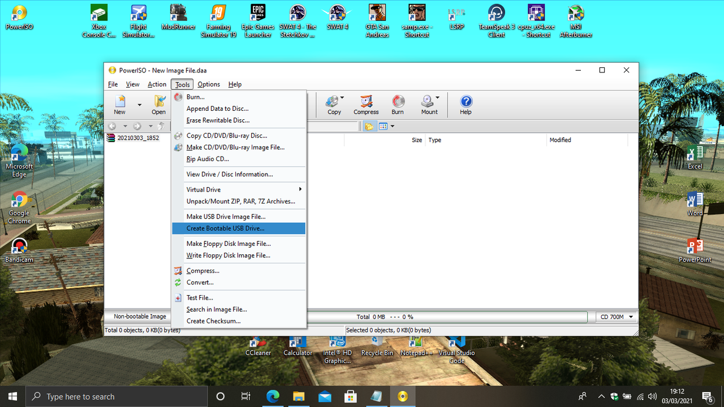Expand the Copy button dropdown arrow
Viewport: 724px width, 407px height.
pyautogui.click(x=342, y=98)
